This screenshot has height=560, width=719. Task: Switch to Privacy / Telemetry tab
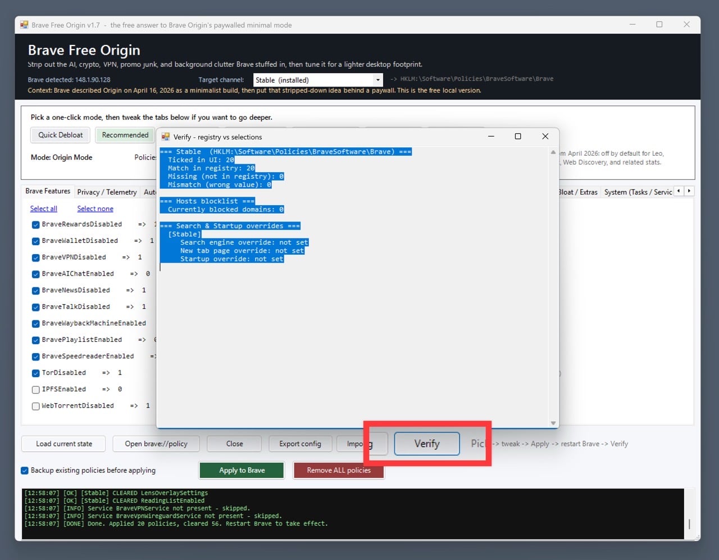107,192
